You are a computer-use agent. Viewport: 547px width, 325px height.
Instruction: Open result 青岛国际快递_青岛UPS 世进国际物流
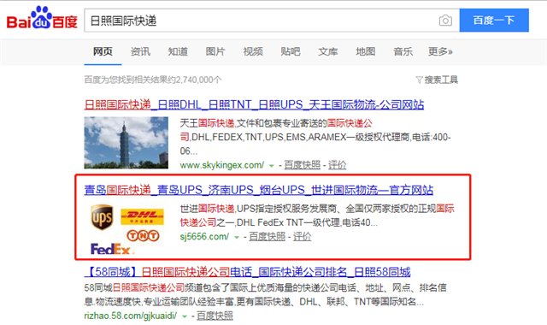[x=258, y=190]
